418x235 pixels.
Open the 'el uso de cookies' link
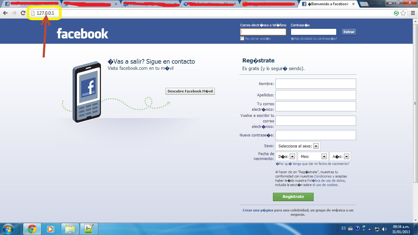pos(325,185)
